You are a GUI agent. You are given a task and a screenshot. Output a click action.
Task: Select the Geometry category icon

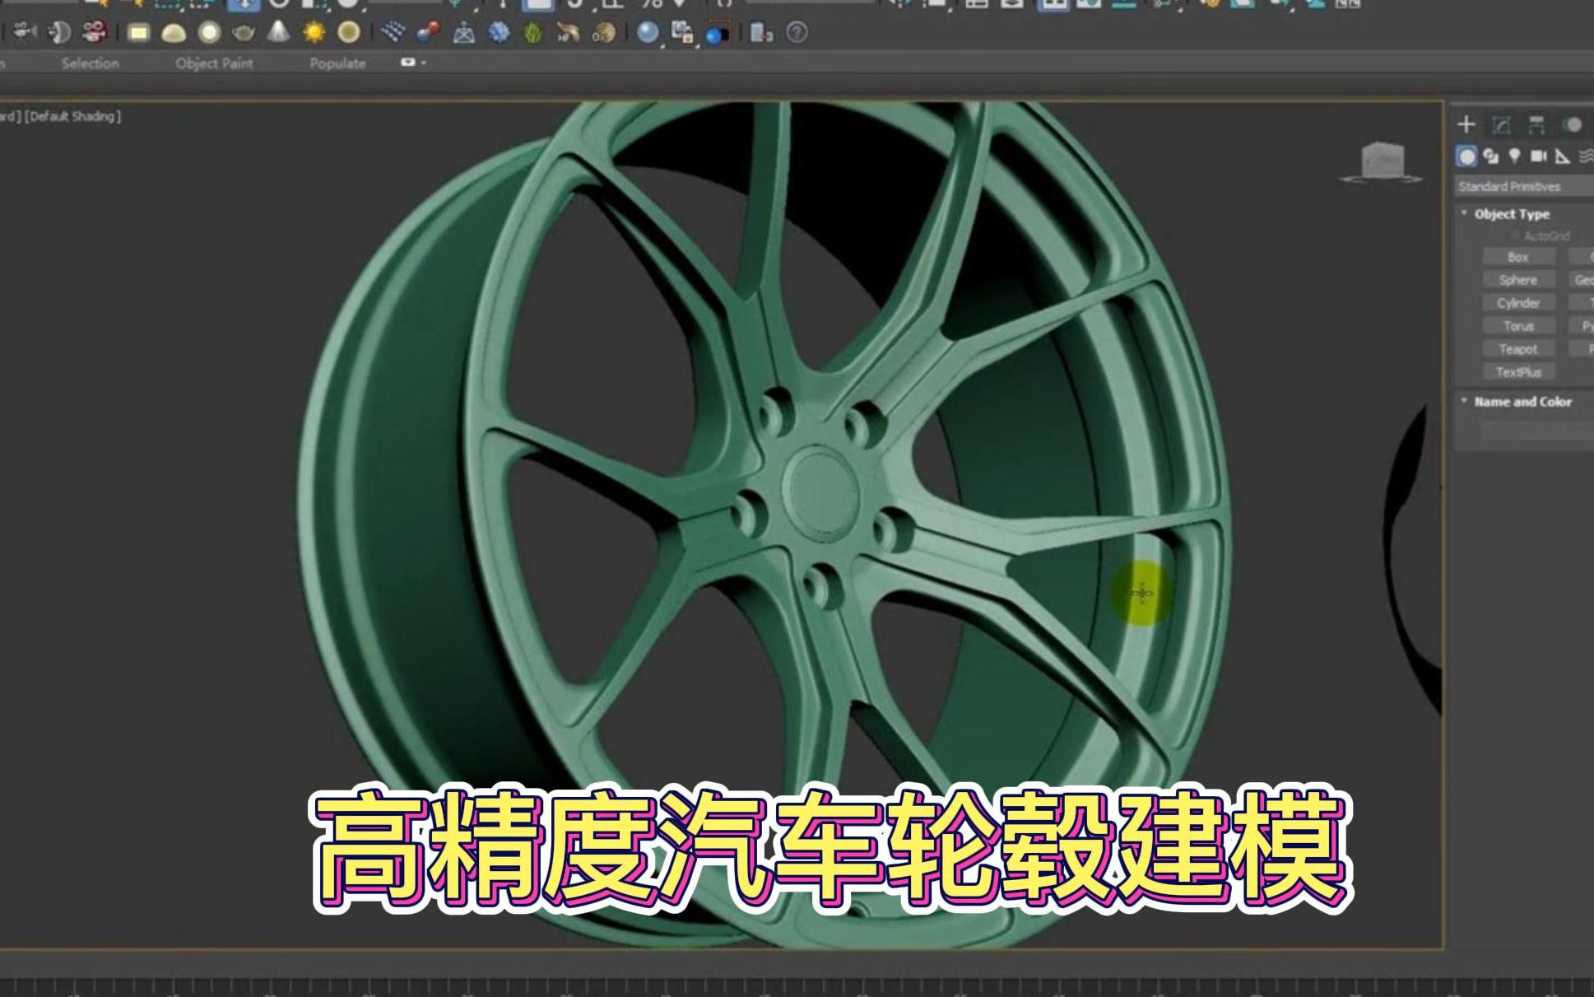(x=1468, y=156)
